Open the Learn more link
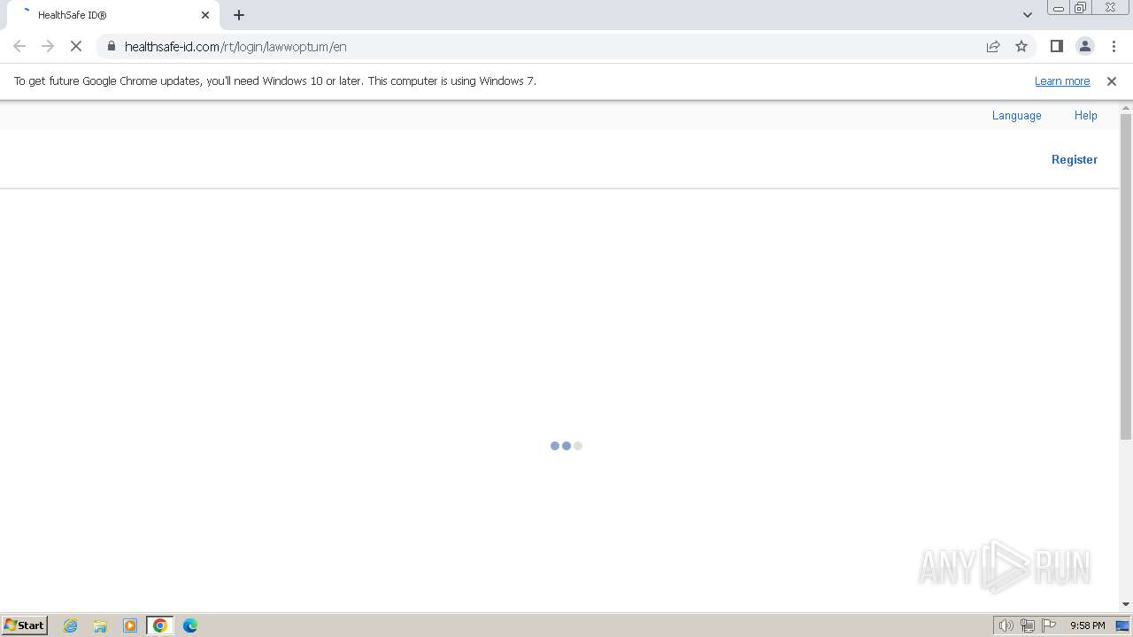Viewport: 1133px width, 637px height. click(x=1062, y=81)
